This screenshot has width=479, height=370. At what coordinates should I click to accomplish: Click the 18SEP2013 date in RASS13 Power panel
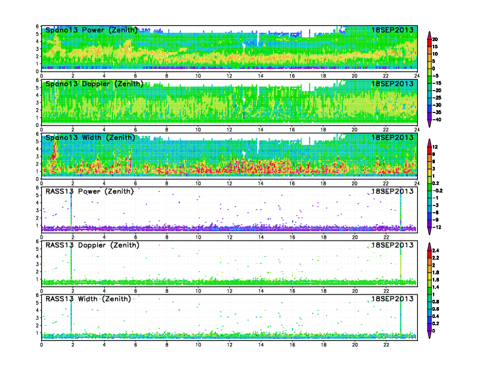point(393,192)
